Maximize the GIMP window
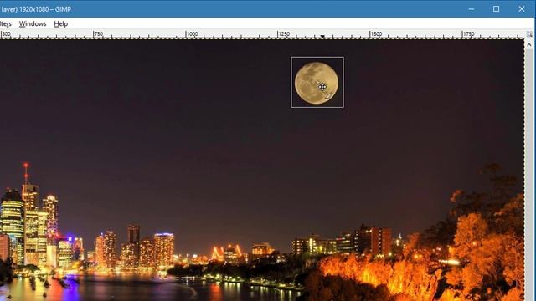This screenshot has height=301, width=536. pos(497,9)
